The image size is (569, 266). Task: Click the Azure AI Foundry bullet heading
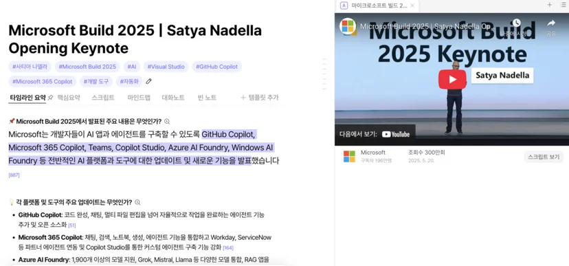click(x=44, y=260)
